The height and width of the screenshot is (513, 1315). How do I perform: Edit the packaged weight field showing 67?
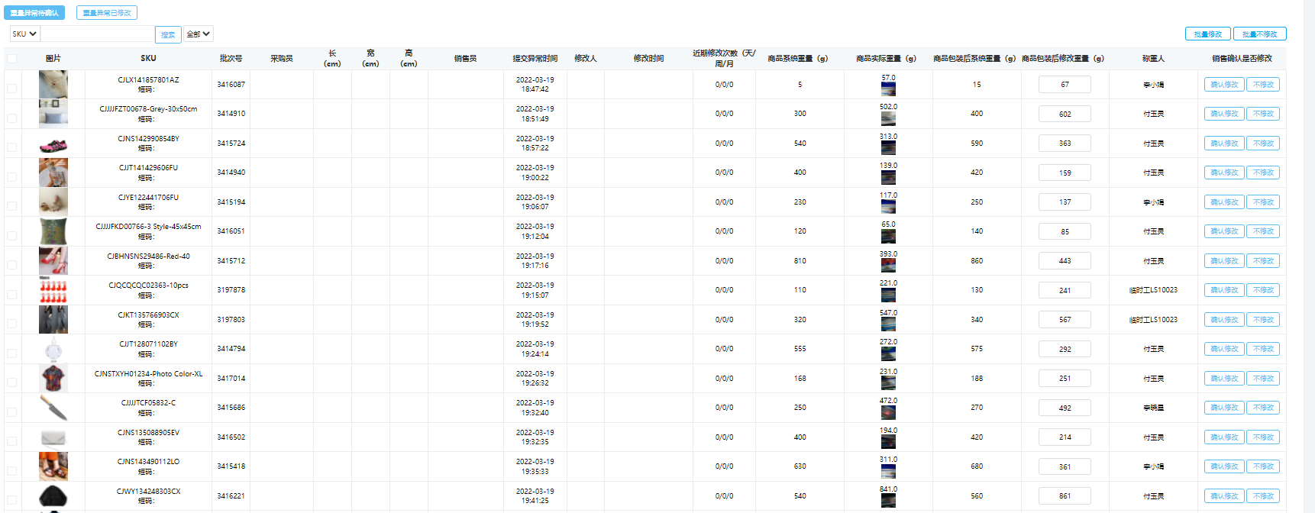coord(1065,85)
